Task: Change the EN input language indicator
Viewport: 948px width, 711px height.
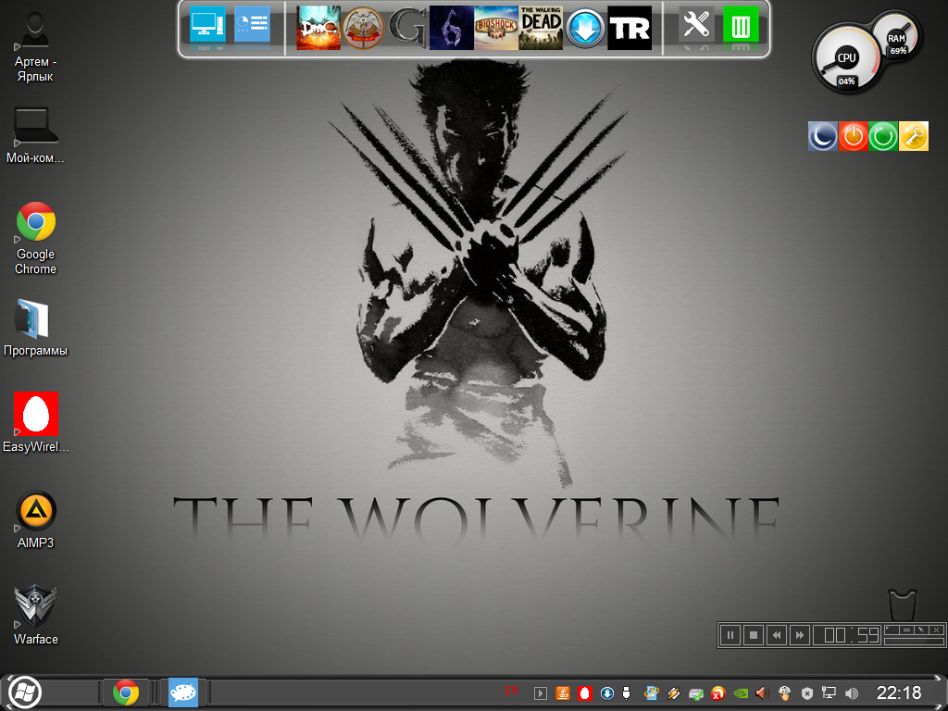Action: click(x=511, y=691)
